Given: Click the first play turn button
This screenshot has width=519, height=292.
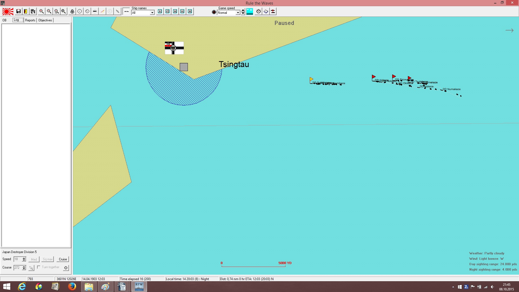Looking at the screenshot, I should 160,11.
